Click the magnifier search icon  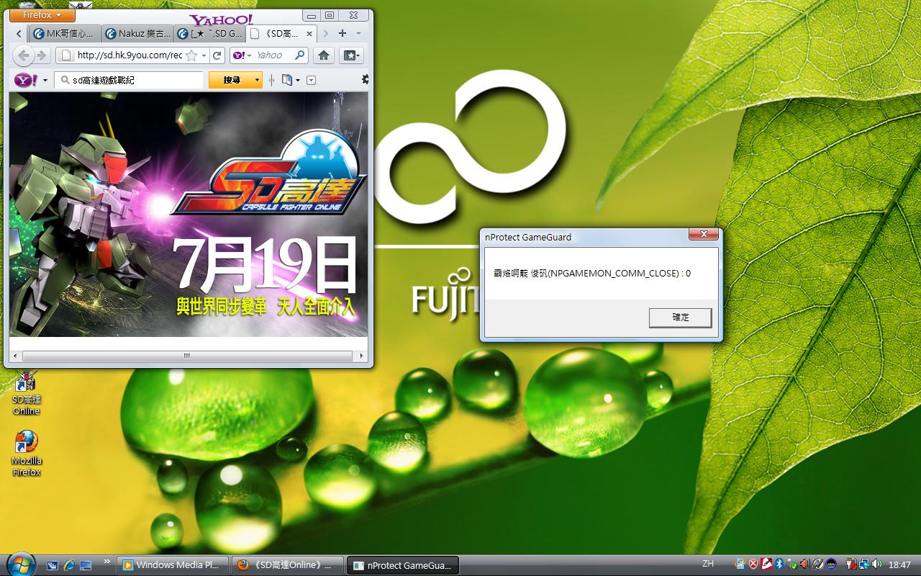[300, 55]
